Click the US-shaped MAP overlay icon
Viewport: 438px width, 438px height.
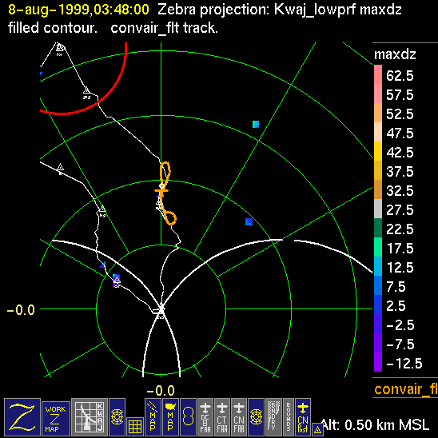(x=170, y=417)
